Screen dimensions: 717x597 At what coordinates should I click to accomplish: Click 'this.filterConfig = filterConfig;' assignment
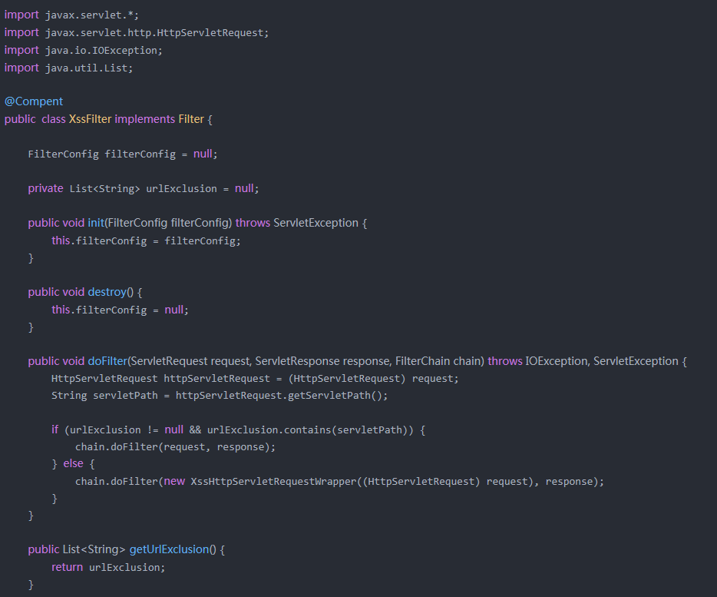point(147,240)
